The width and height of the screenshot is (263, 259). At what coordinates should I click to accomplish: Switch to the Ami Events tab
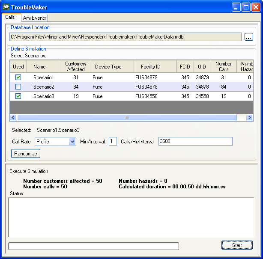tap(35, 18)
